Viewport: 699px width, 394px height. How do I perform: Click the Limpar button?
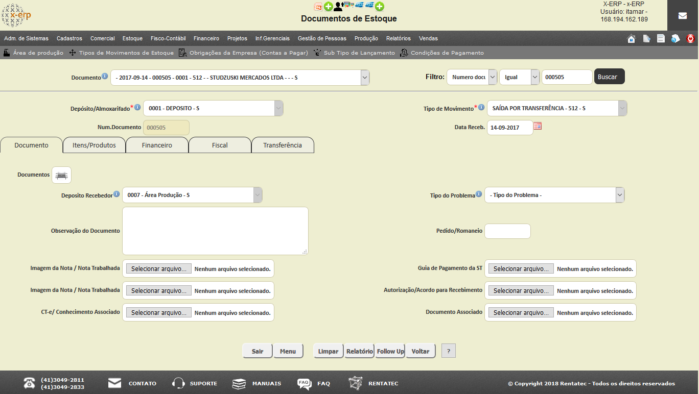click(x=329, y=351)
